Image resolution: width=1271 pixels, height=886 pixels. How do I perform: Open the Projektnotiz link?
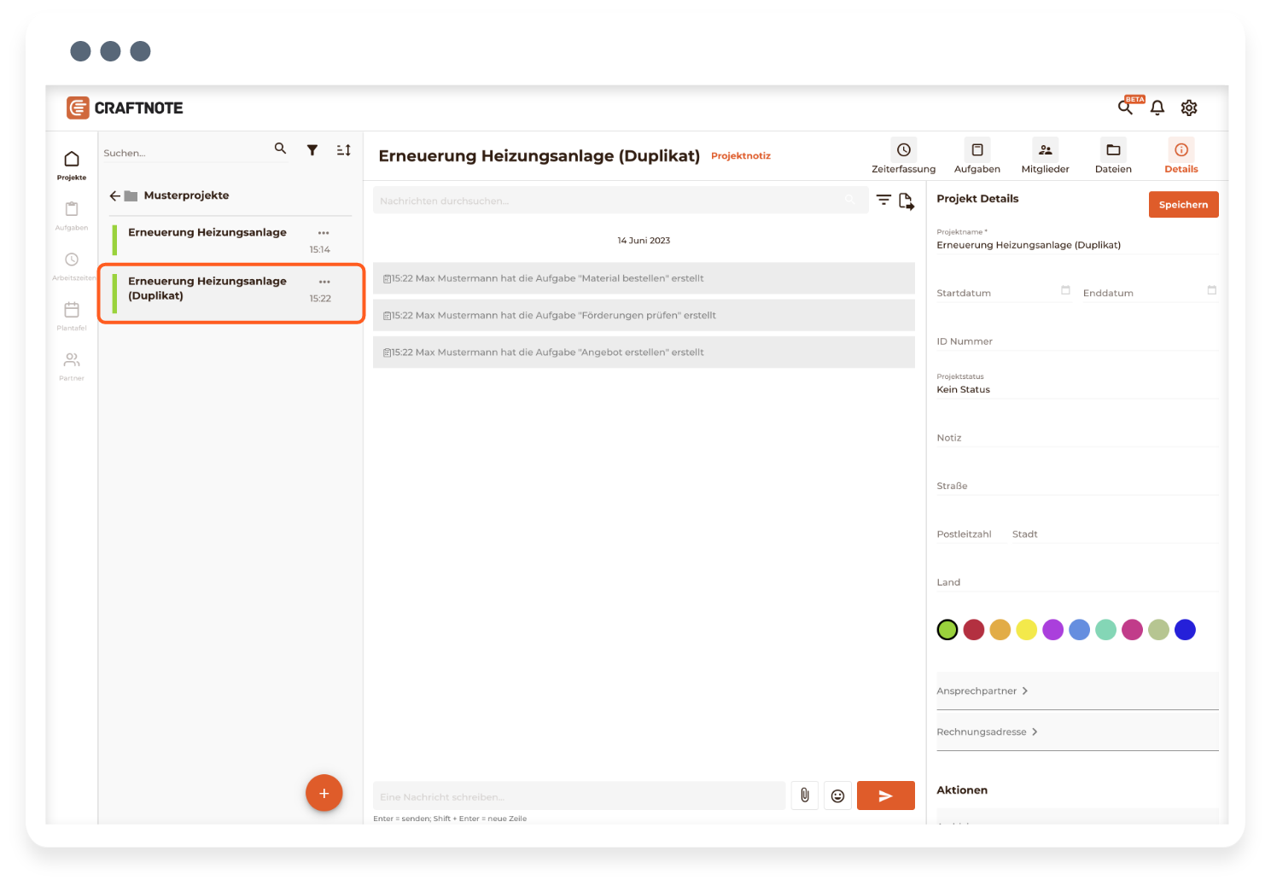coord(740,156)
